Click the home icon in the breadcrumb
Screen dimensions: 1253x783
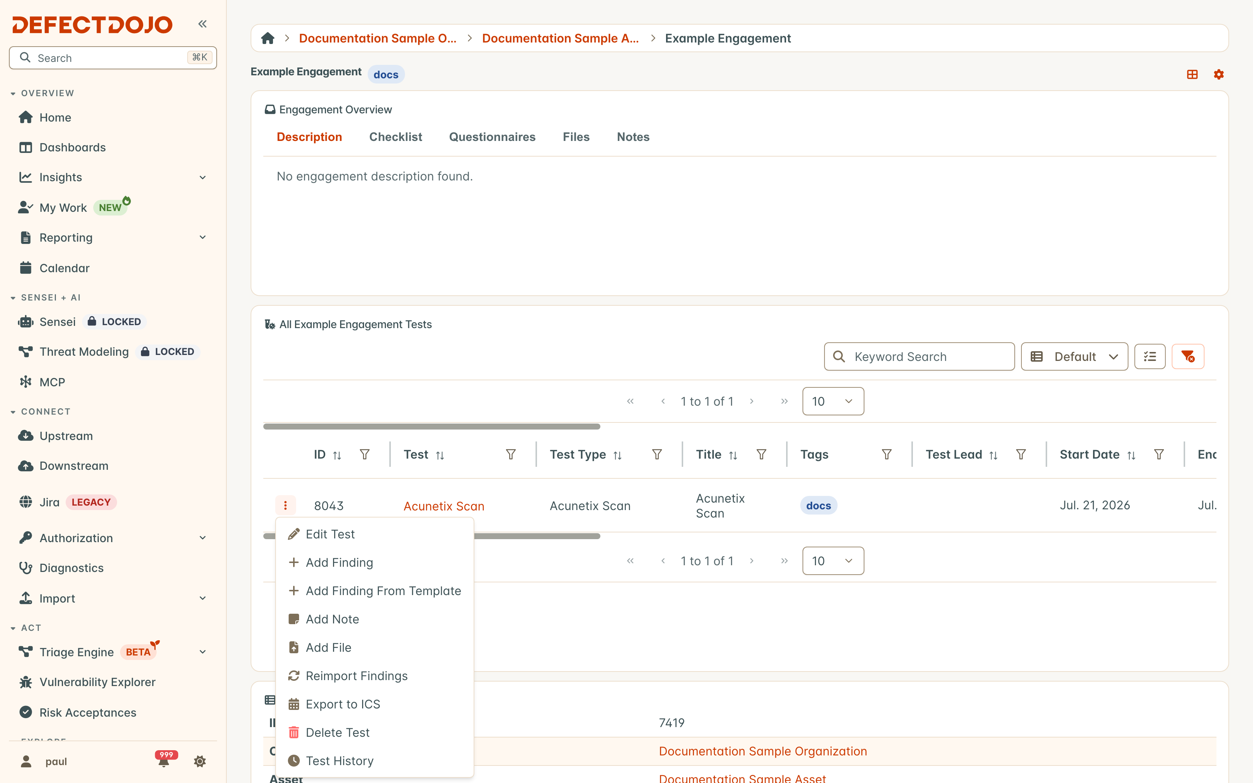point(268,38)
